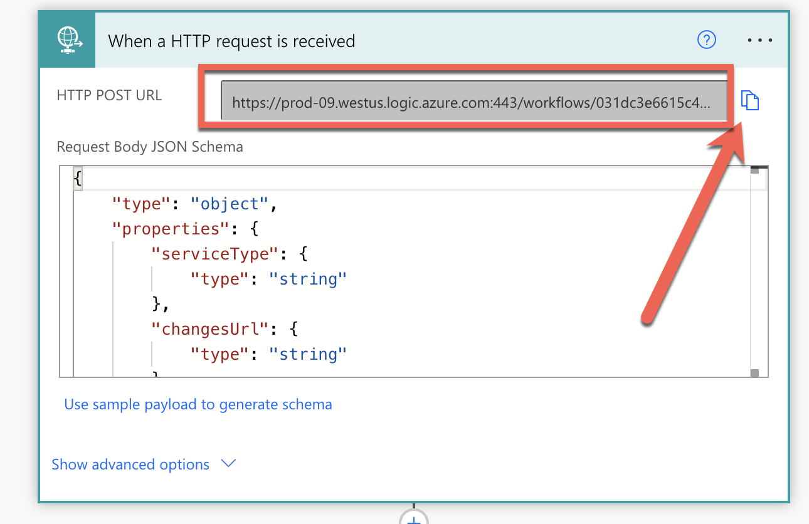This screenshot has height=524, width=809.
Task: Open the trigger's ellipsis options menu
Action: pos(760,40)
